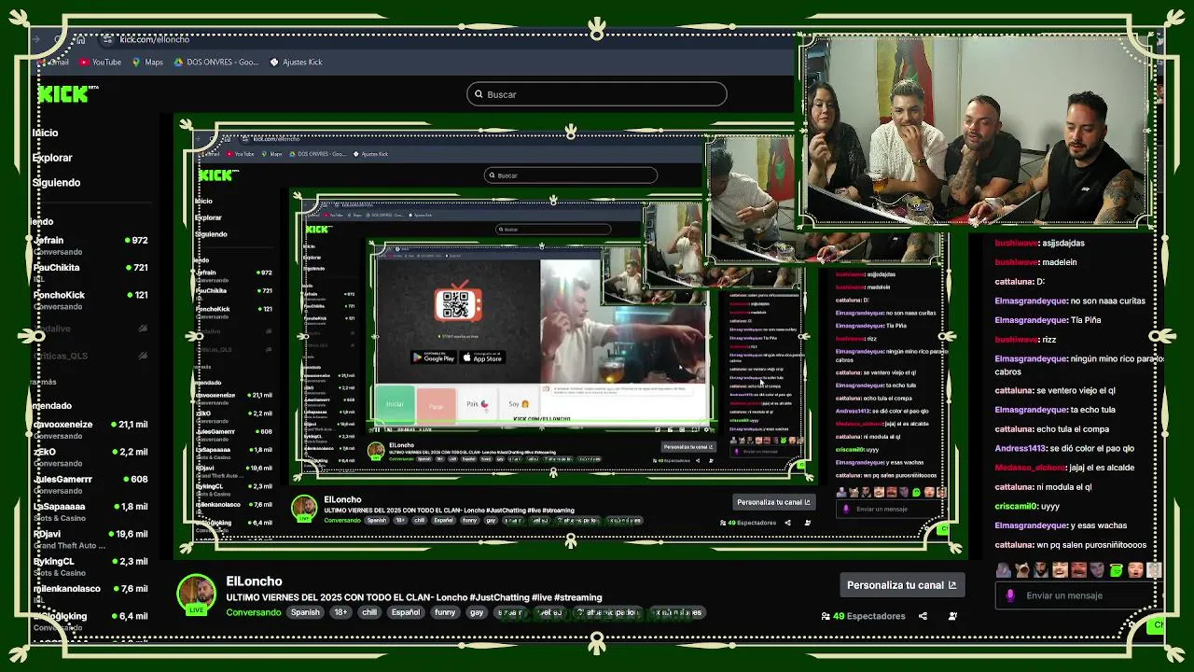Click Elmasgrandeyeque's 'Tía Piña' message
The image size is (1194, 672).
[x=1048, y=320]
